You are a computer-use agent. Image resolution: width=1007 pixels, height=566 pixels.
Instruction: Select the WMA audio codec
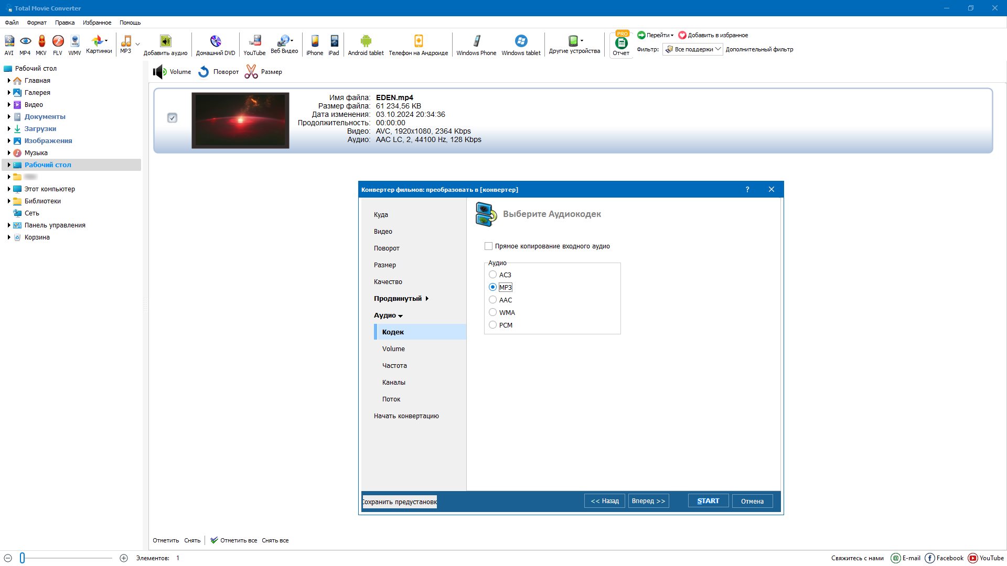pyautogui.click(x=492, y=312)
